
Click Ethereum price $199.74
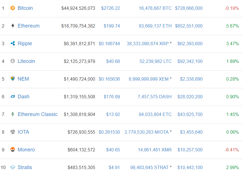[112, 26]
